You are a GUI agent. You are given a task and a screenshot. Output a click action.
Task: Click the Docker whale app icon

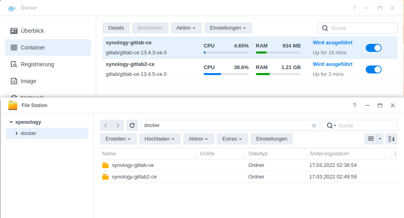click(x=12, y=8)
